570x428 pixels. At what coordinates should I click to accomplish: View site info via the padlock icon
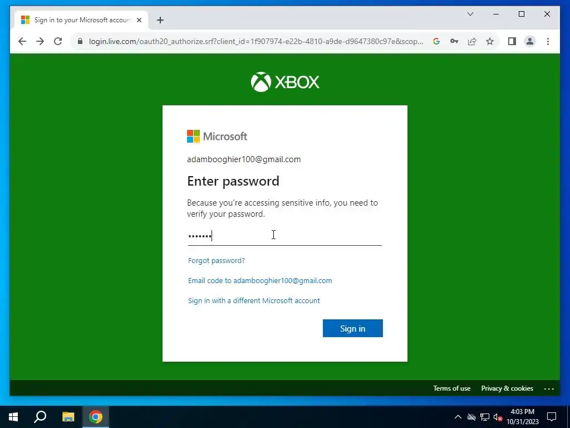tap(80, 41)
